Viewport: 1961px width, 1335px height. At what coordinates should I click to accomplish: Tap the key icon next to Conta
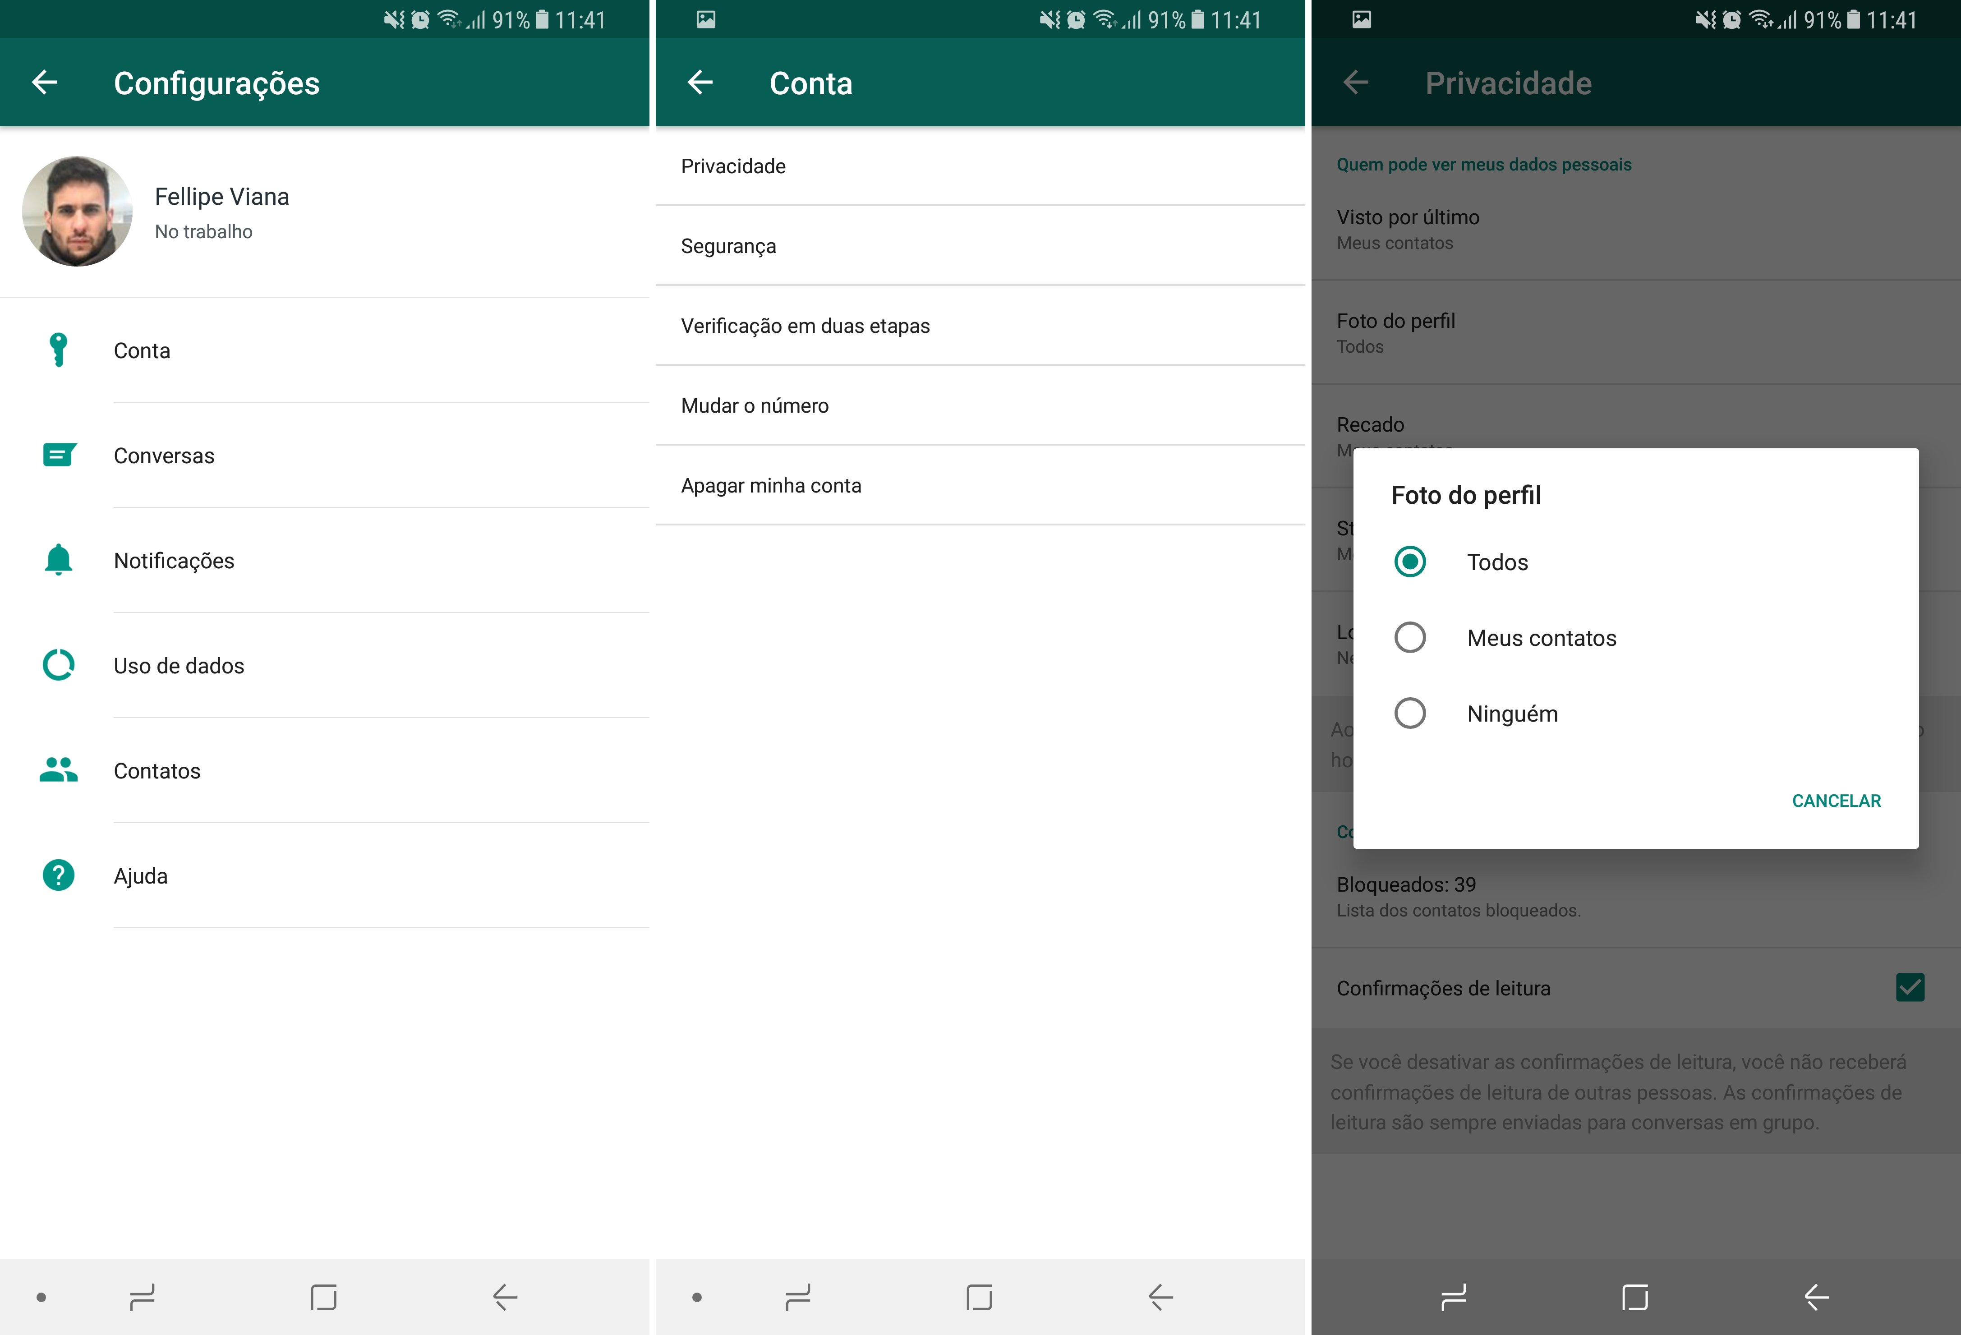point(58,350)
